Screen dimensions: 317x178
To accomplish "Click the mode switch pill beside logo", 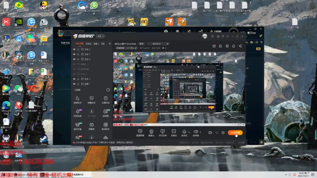I will [101, 36].
